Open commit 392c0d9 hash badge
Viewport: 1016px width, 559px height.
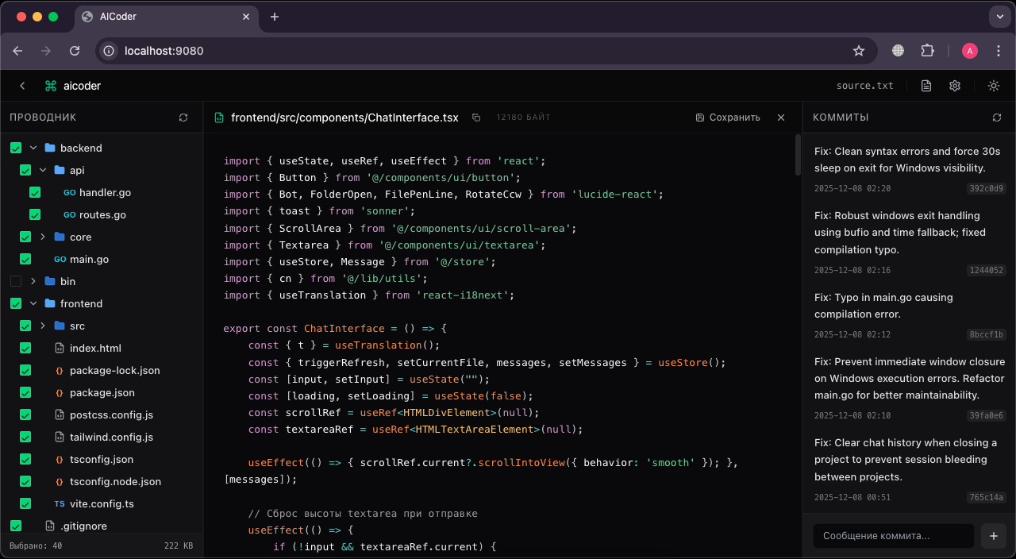[x=986, y=189]
